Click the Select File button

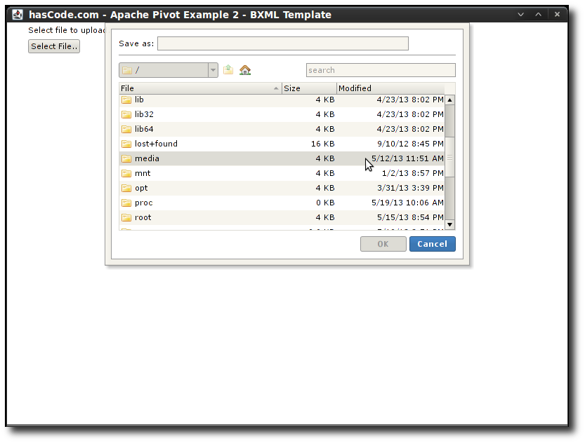point(53,46)
